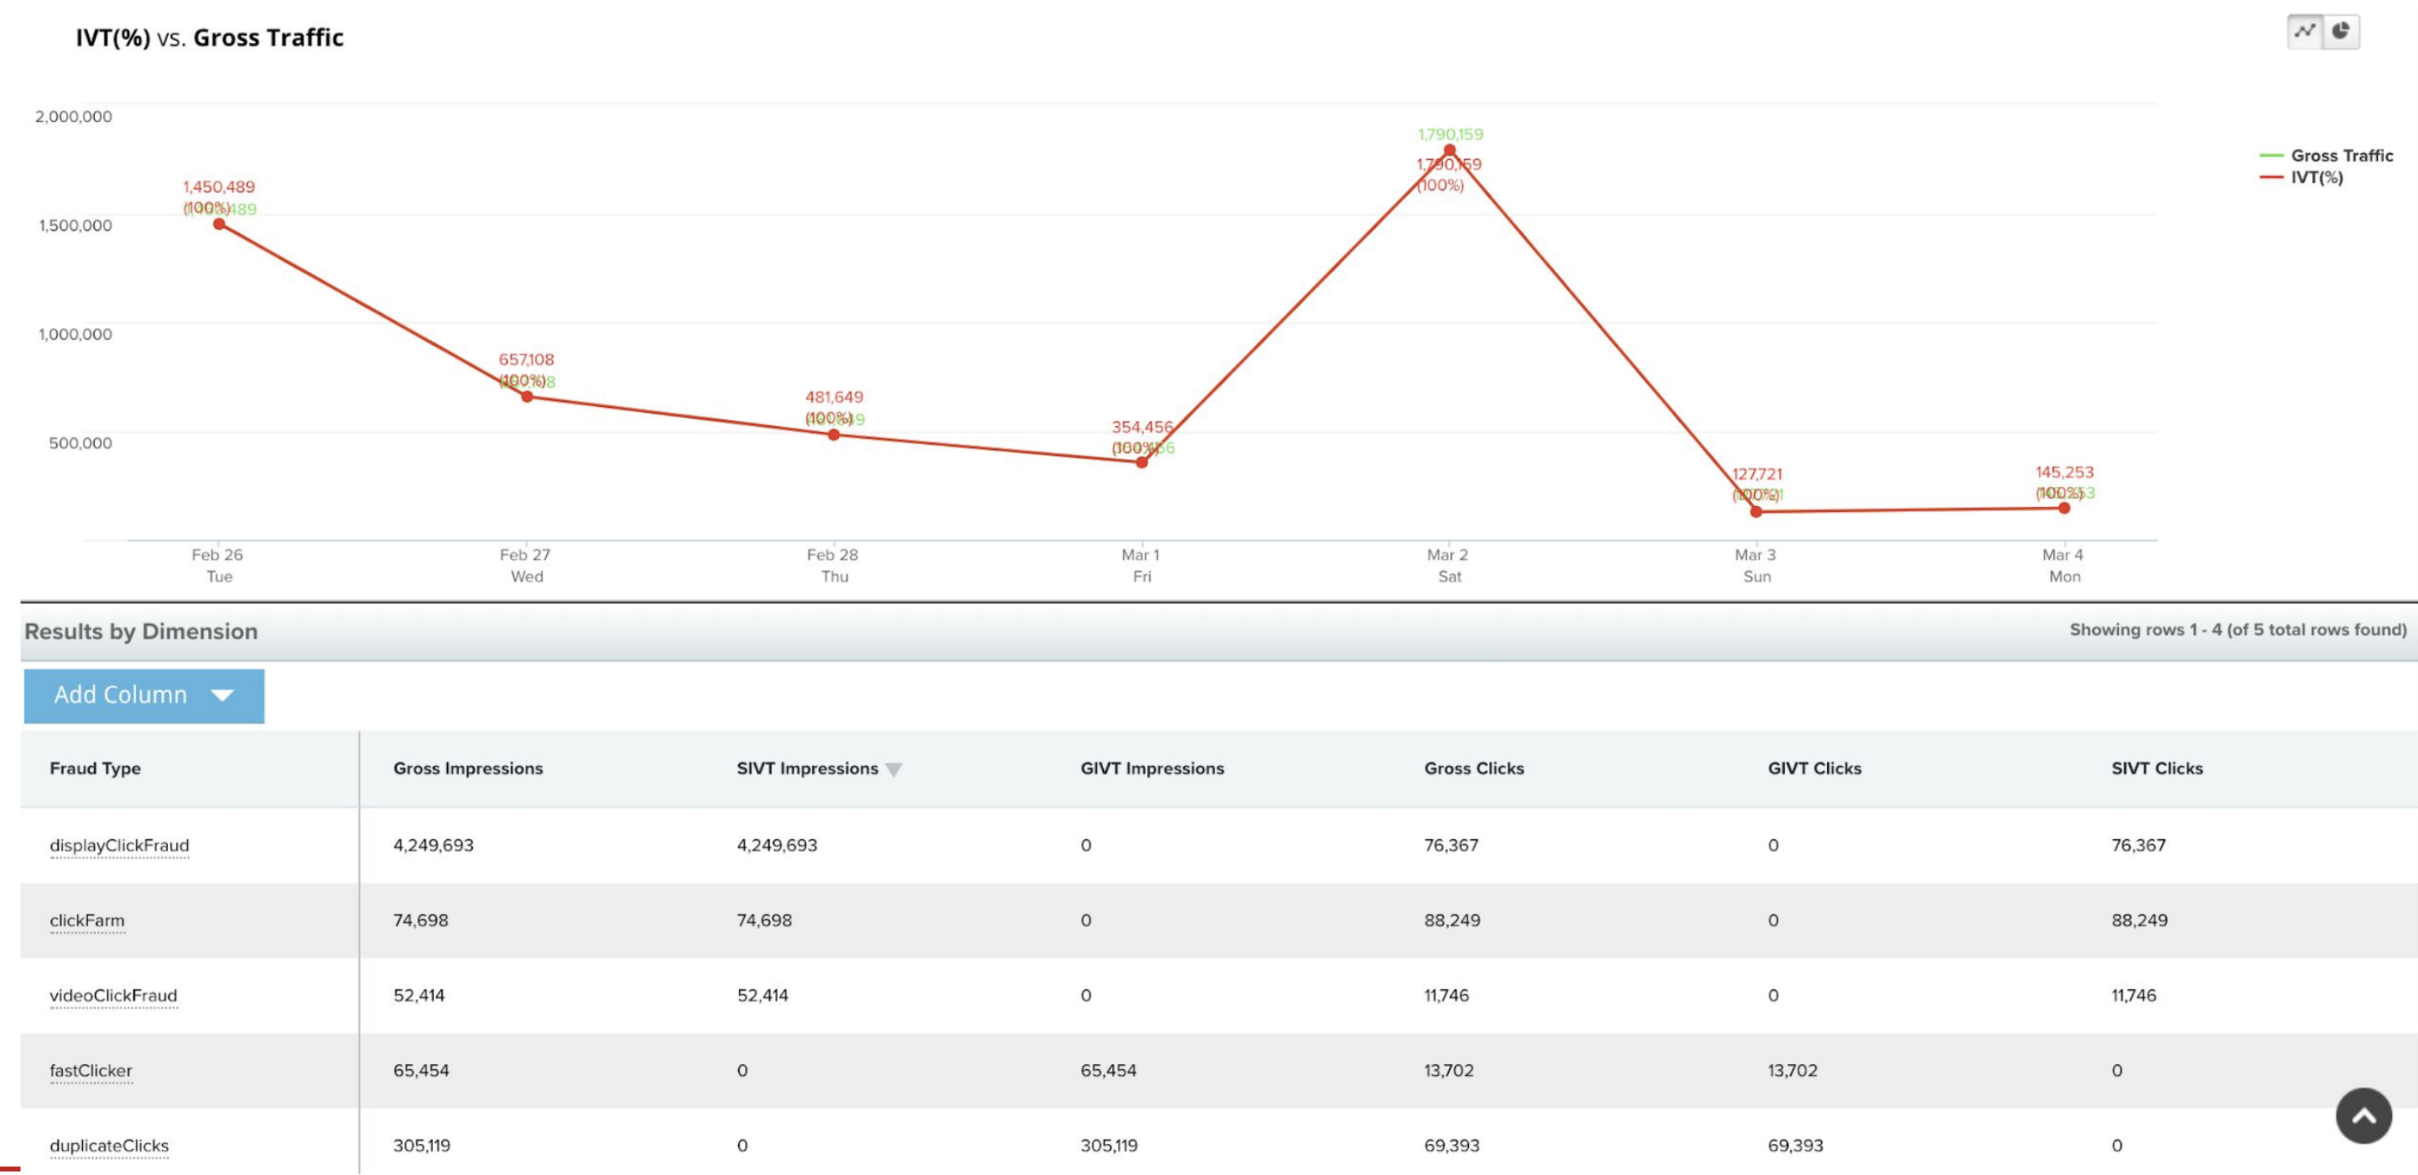The height and width of the screenshot is (1175, 2418).
Task: Click the 305,119 Gross Impressions cell
Action: 421,1145
